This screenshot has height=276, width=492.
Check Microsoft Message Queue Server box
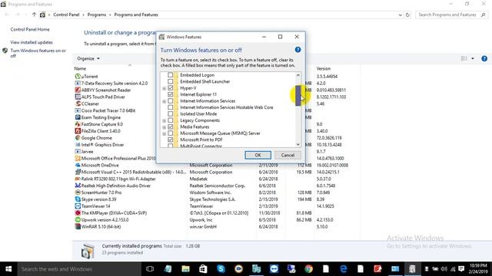[x=170, y=133]
